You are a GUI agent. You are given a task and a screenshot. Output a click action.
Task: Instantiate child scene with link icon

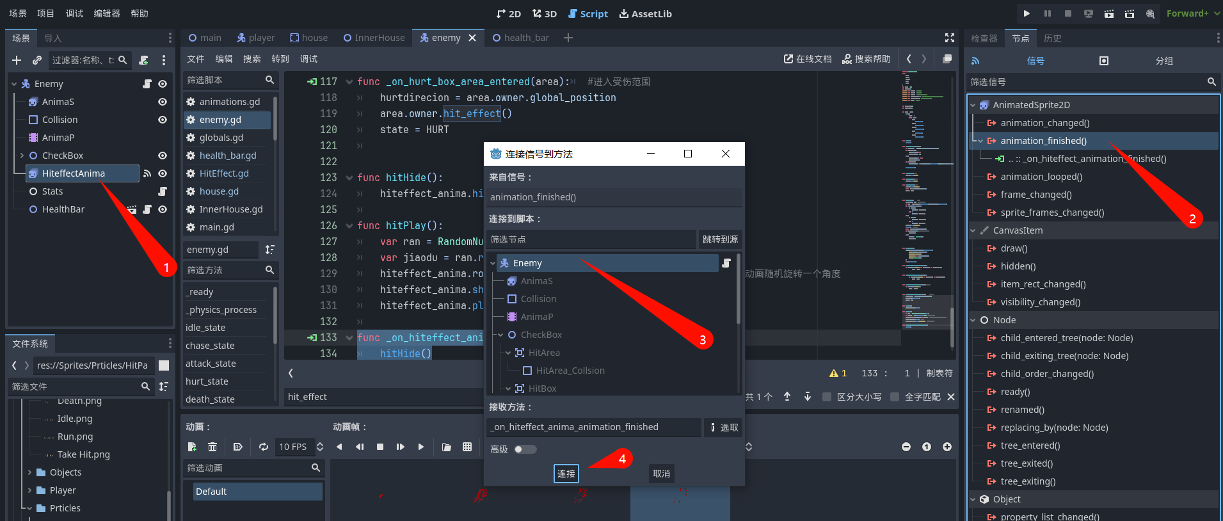point(37,60)
